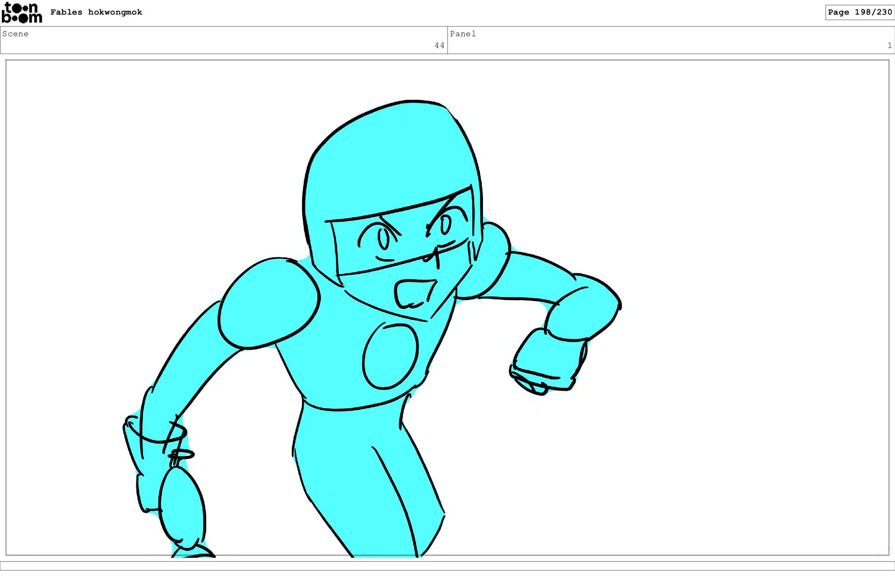Select the Panel header label
This screenshot has width=895, height=579.
(462, 34)
